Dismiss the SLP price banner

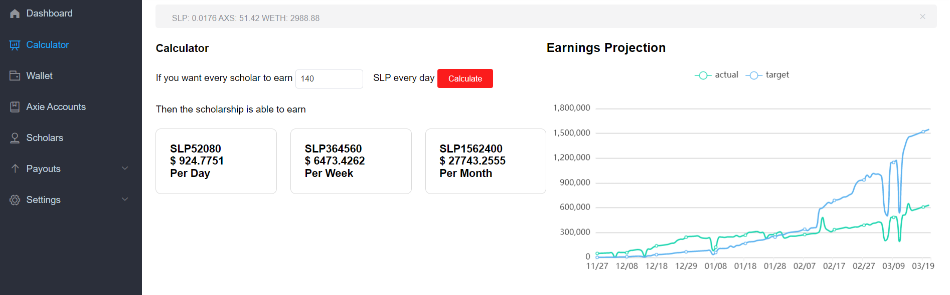pyautogui.click(x=922, y=16)
